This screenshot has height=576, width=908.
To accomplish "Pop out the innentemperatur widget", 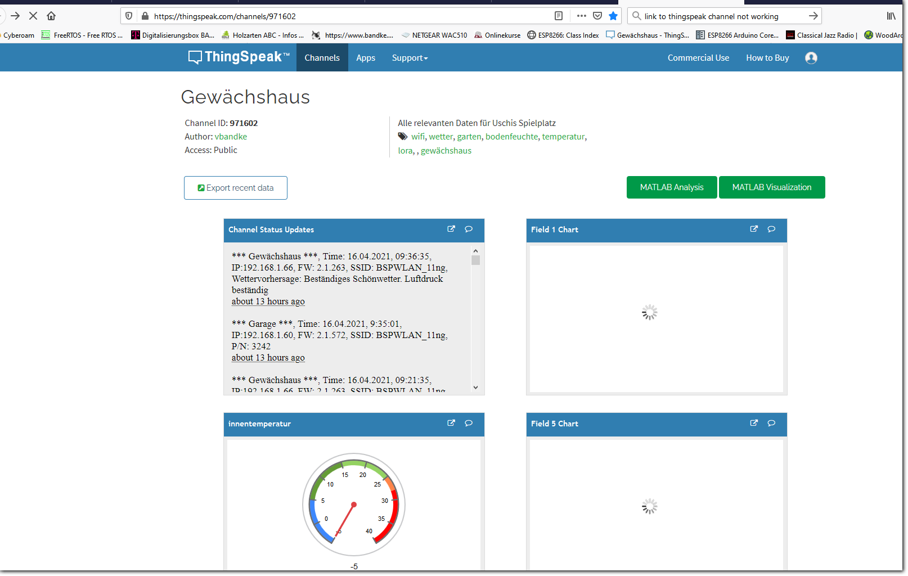I will (x=451, y=423).
